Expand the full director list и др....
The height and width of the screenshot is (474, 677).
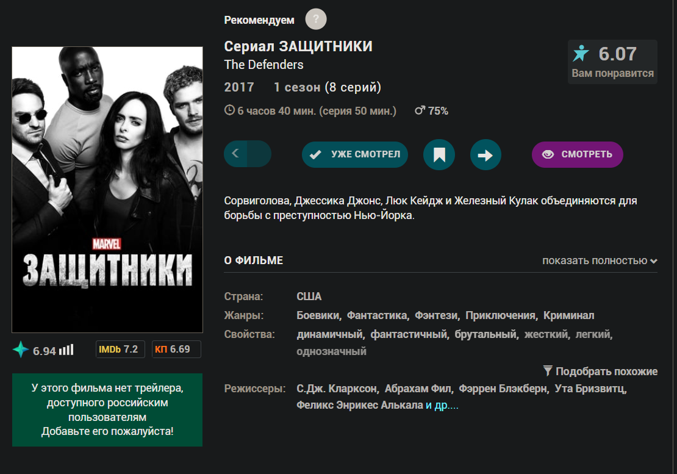442,405
